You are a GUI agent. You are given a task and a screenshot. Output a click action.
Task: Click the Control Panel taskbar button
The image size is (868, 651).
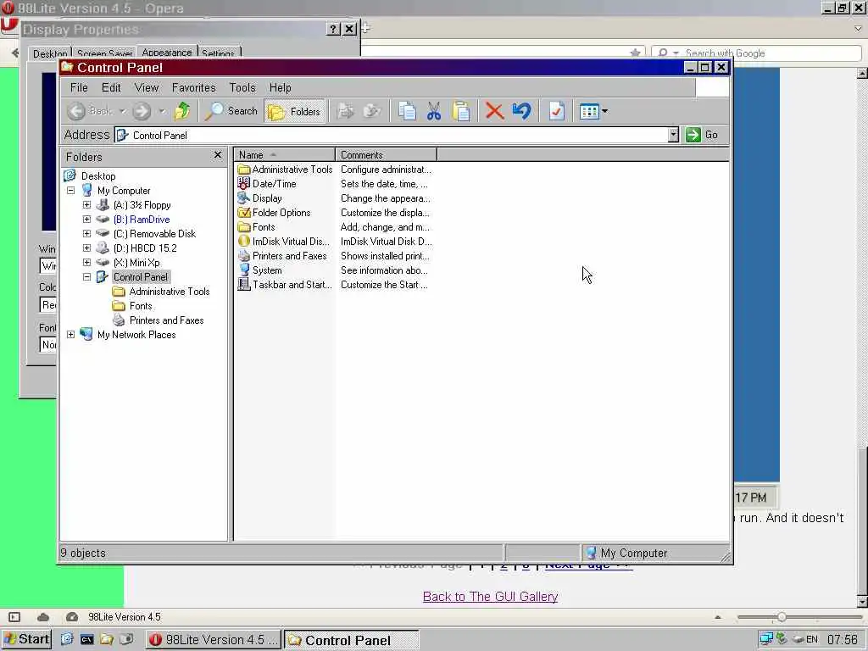[x=352, y=640]
